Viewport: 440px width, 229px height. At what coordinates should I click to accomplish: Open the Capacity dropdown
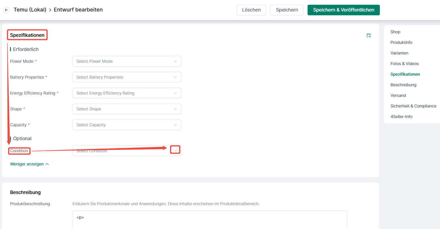[127, 125]
